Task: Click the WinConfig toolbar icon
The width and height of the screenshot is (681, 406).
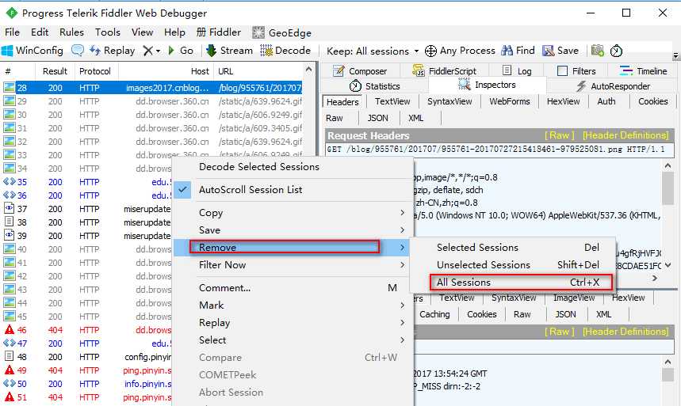Action: (x=7, y=51)
